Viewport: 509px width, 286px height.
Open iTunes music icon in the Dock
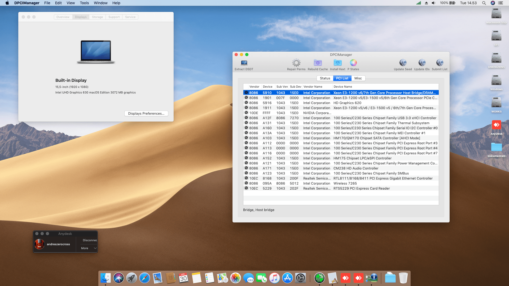coord(274,278)
